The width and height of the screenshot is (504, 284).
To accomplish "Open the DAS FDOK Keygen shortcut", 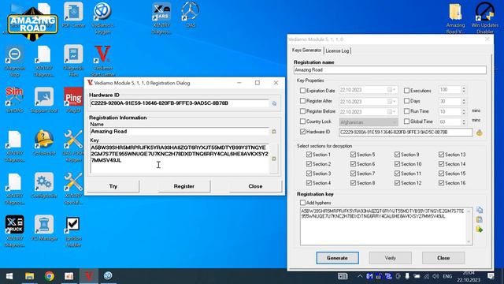I will point(73,145).
